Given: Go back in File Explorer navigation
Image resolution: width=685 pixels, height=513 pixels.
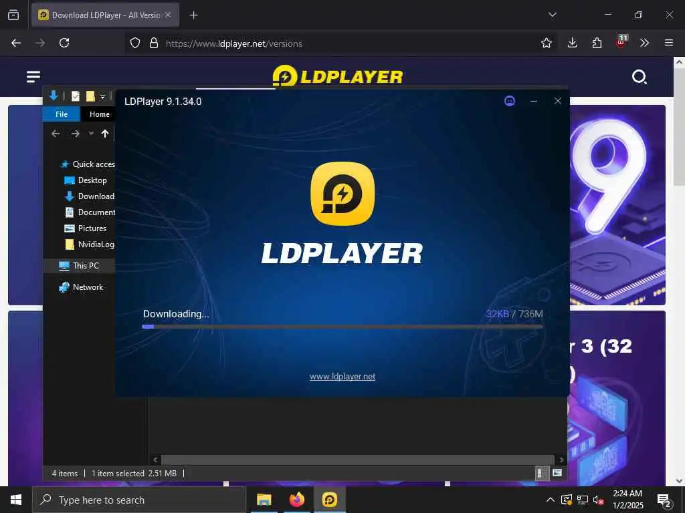Looking at the screenshot, I should tap(56, 134).
